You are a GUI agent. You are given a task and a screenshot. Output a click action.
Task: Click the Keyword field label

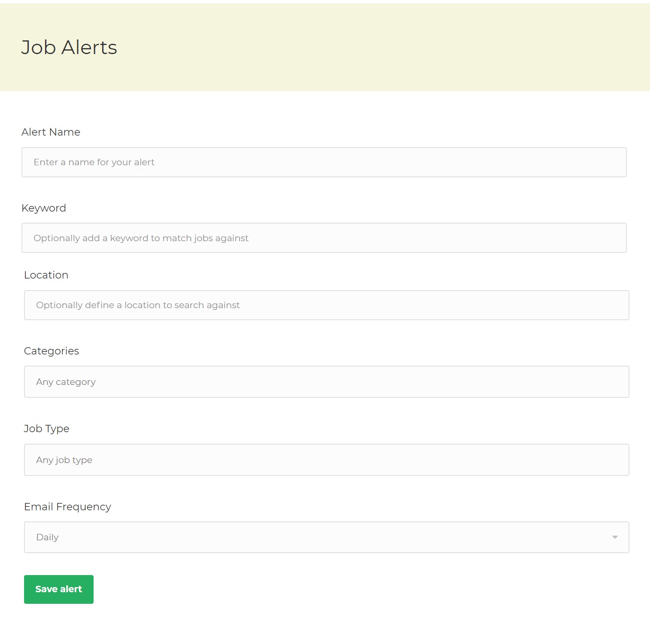point(44,208)
